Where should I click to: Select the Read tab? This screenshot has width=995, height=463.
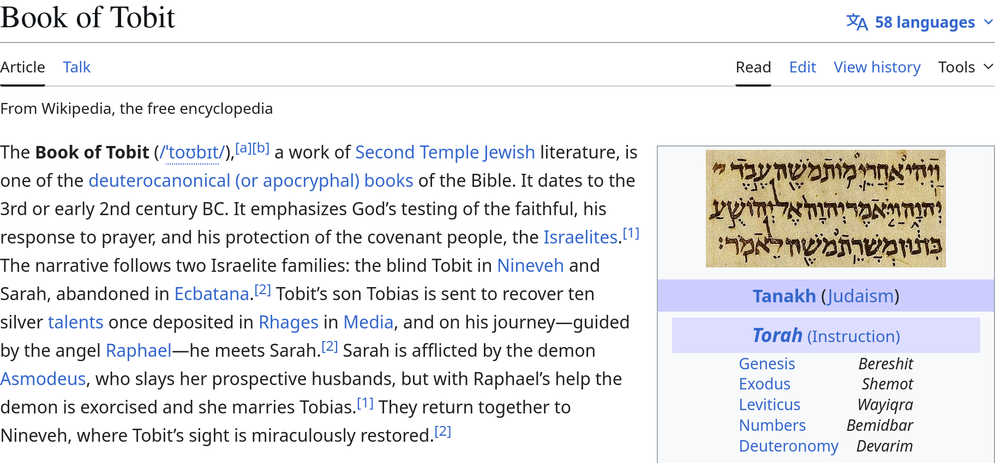pos(753,67)
